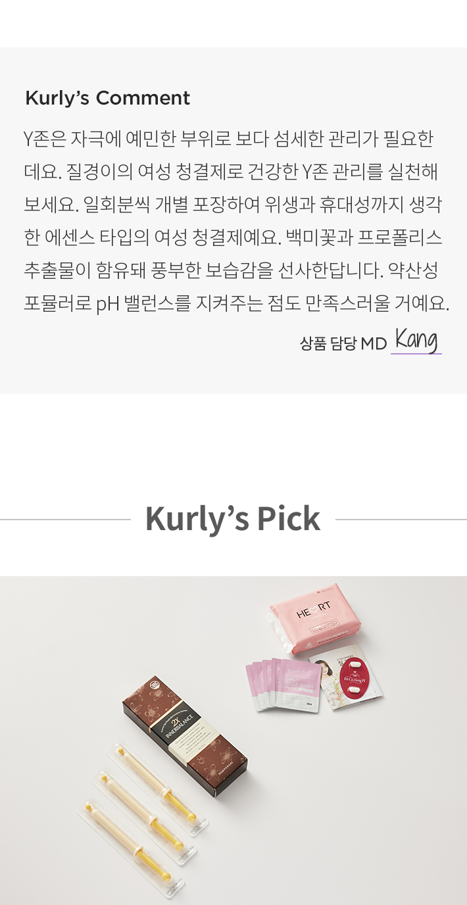
Task: Click the red oval capsule pack
Action: coord(355,682)
